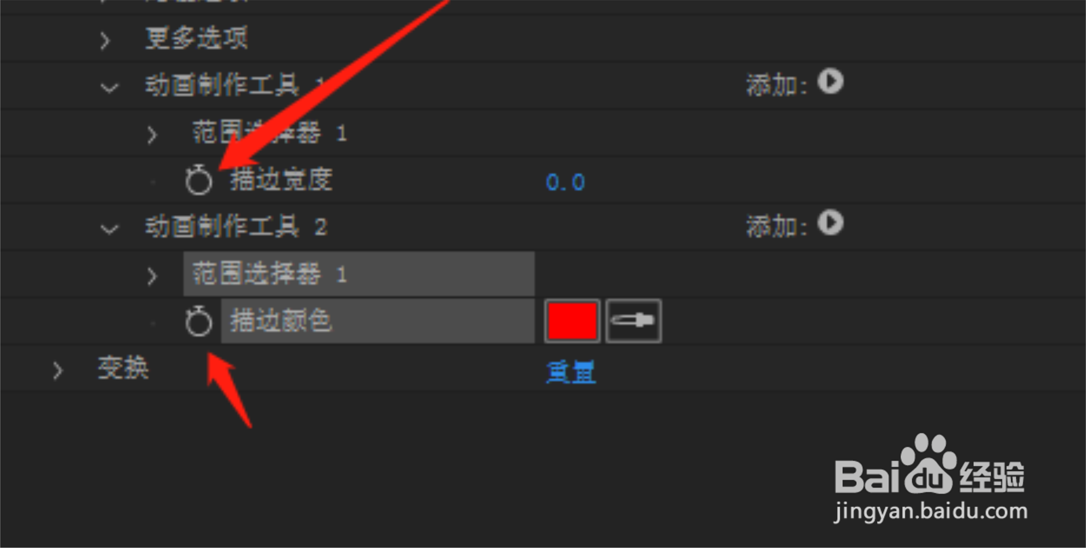Open the red 描边颜色 color swatch
Viewport: 1086px width, 548px height.
click(x=572, y=321)
